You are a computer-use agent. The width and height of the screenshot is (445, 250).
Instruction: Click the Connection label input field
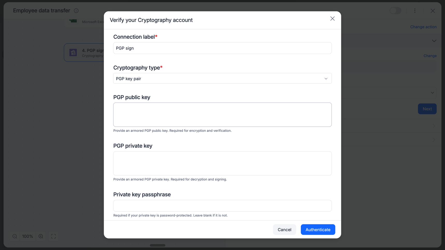coord(222,48)
